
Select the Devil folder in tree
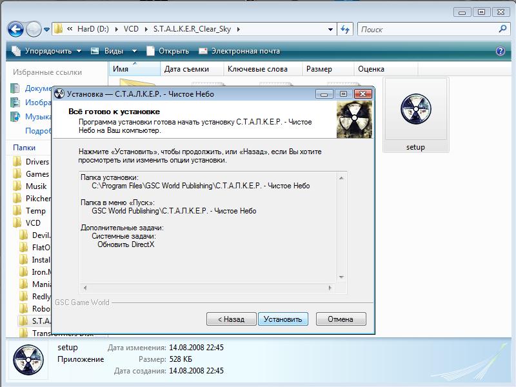(35, 235)
